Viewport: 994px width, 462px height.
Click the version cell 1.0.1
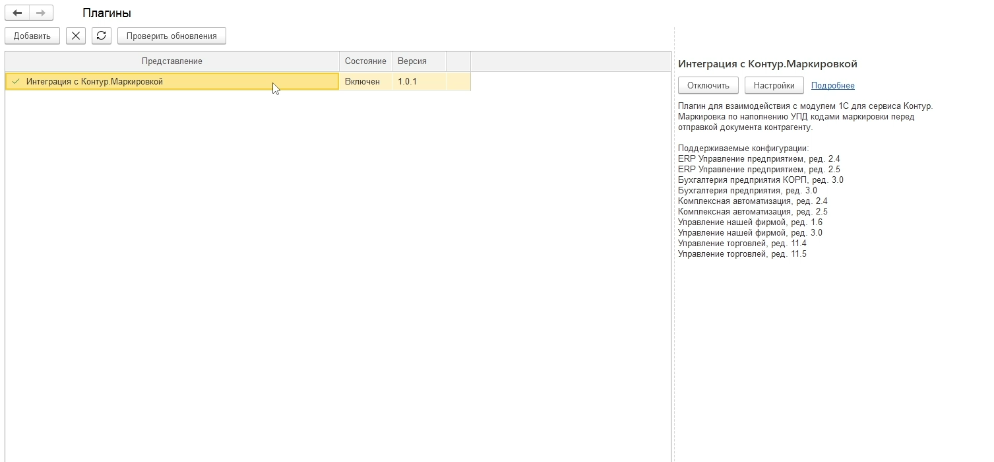[419, 82]
